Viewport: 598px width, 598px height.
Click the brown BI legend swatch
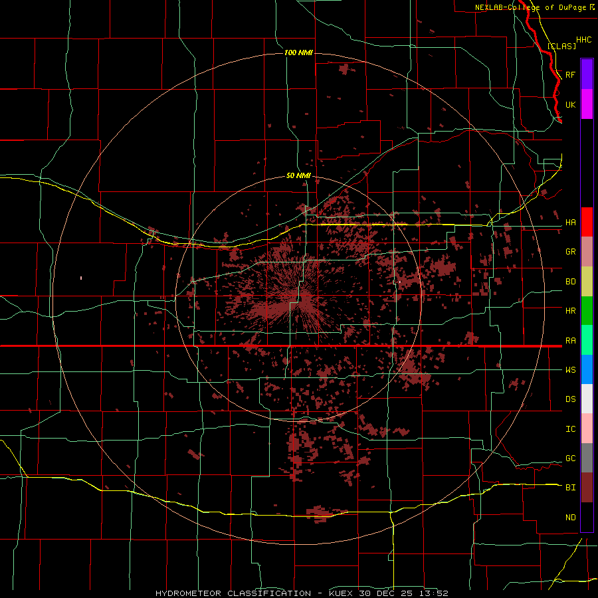click(587, 488)
